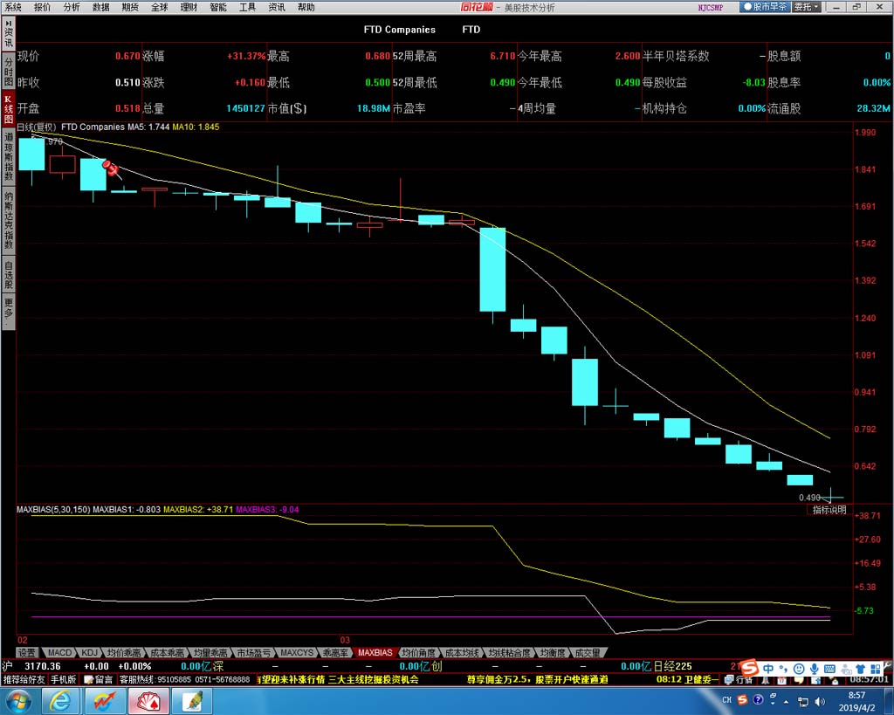Select the 均衡度 indicator tab
Viewport: 894px width, 715px height.
click(553, 652)
